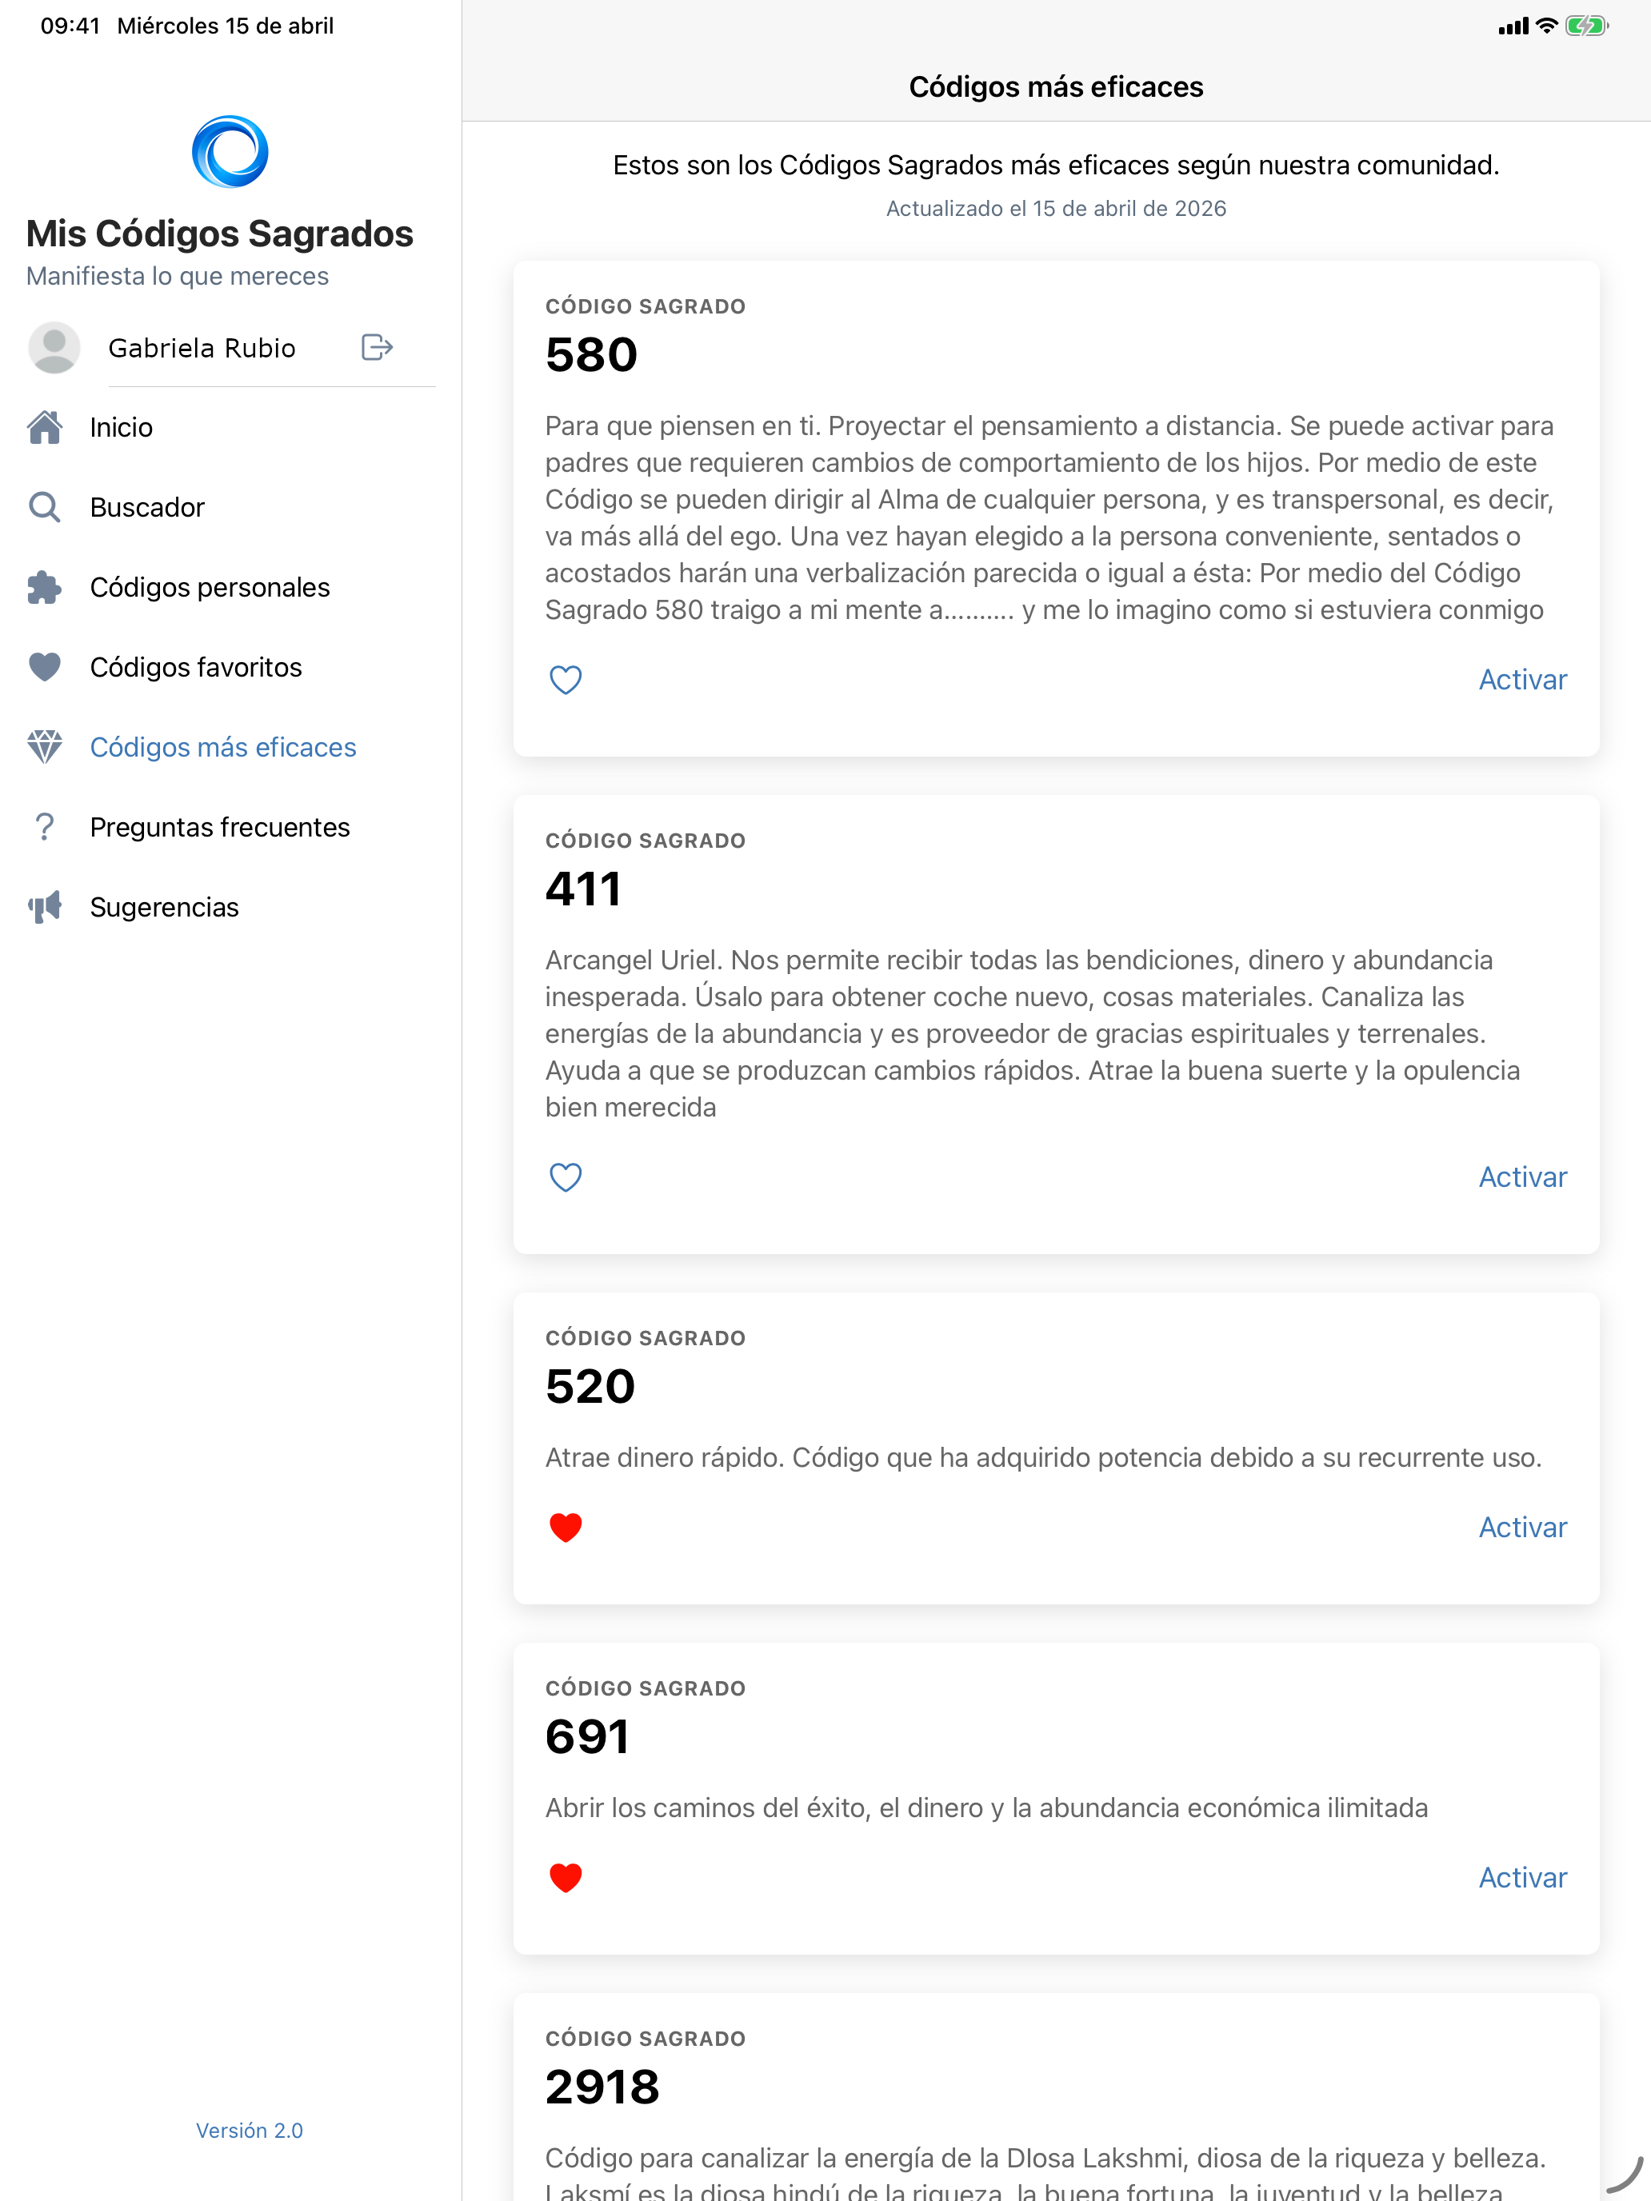Favorite code 411 with heart outline

[566, 1177]
